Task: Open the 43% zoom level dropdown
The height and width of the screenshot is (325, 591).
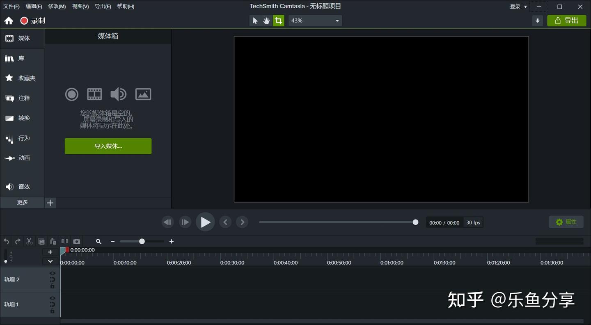Action: [x=315, y=20]
